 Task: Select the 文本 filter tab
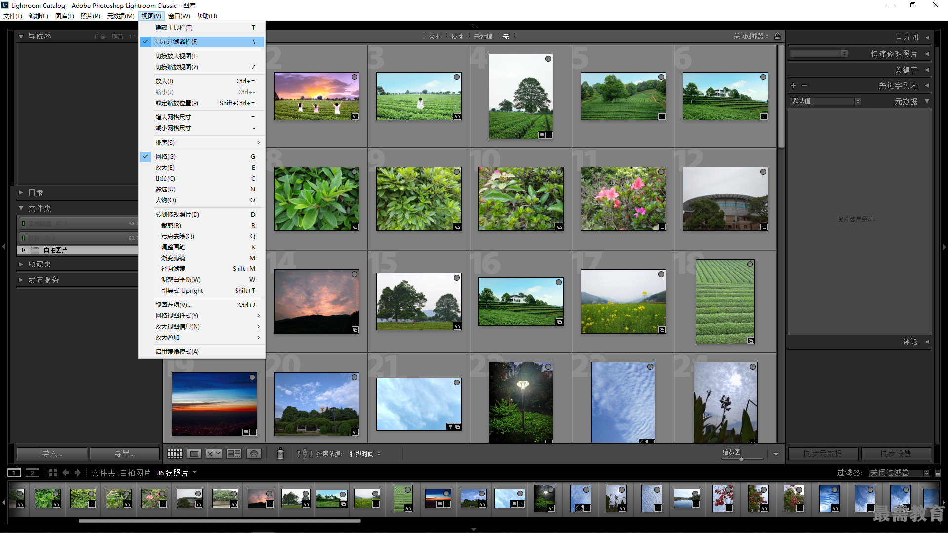[x=434, y=37]
